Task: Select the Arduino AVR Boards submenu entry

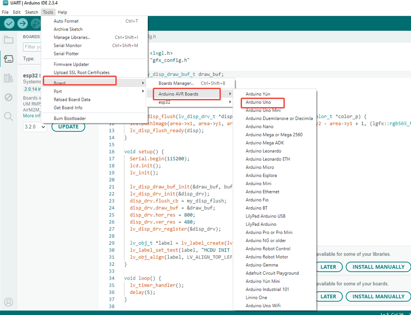Action: [190, 94]
